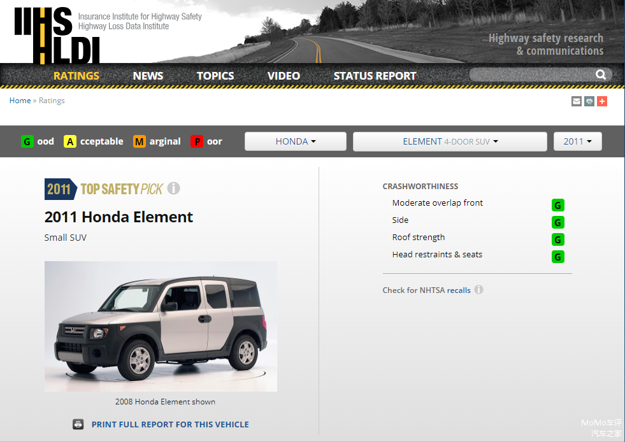Click the IIHS HLDI logo
This screenshot has width=625, height=442.
point(57,34)
